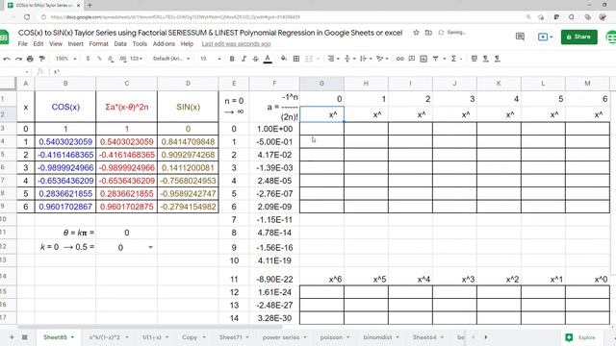Create a filter with the funnel icon

(435, 59)
